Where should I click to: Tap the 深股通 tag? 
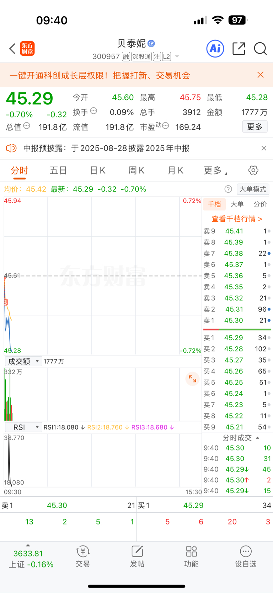point(141,56)
